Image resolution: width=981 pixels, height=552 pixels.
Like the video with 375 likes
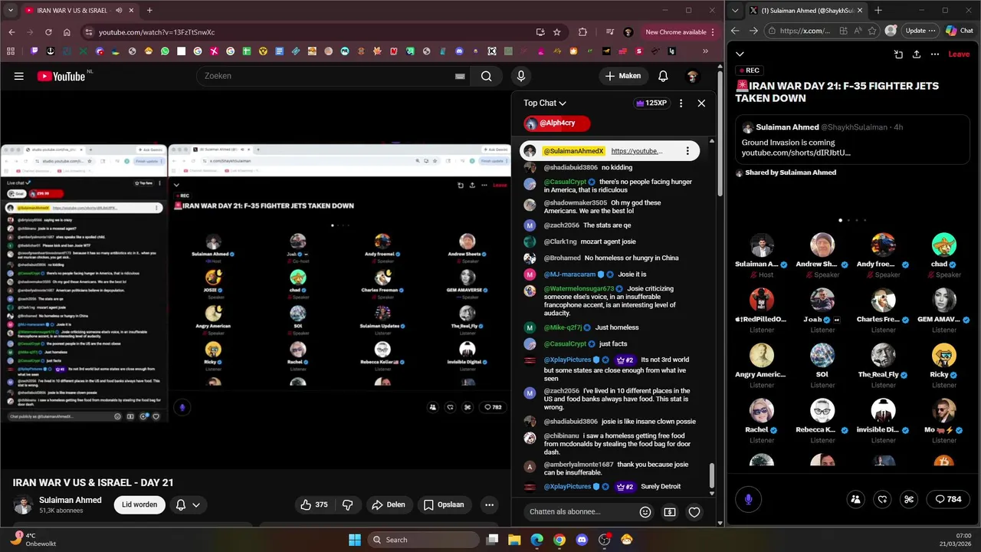314,504
